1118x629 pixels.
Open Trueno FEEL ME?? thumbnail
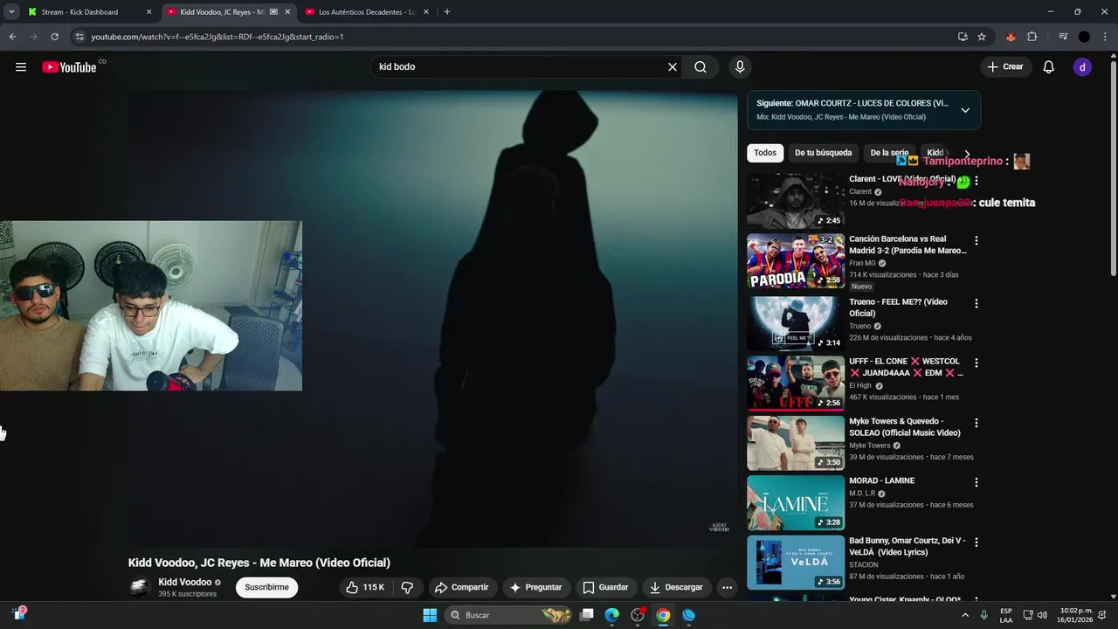point(795,324)
